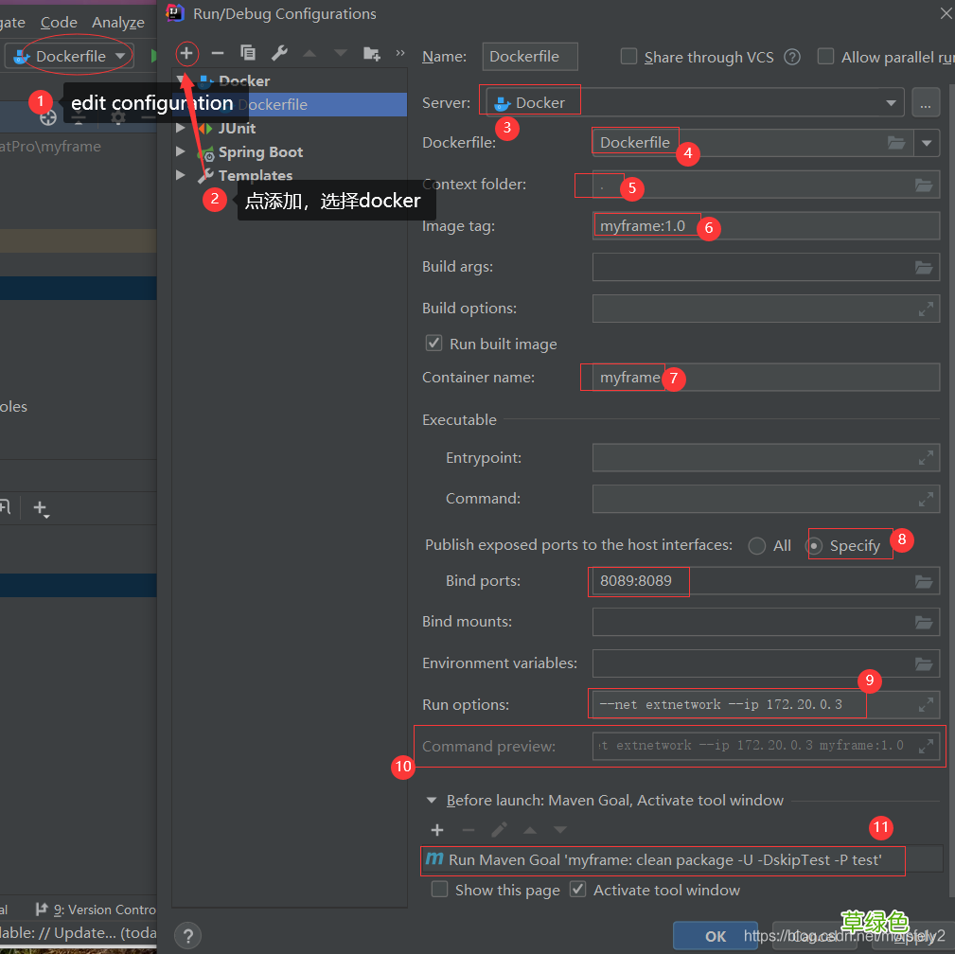Move configuration down with arrow icon
Viewport: 955px width, 954px height.
(x=341, y=54)
